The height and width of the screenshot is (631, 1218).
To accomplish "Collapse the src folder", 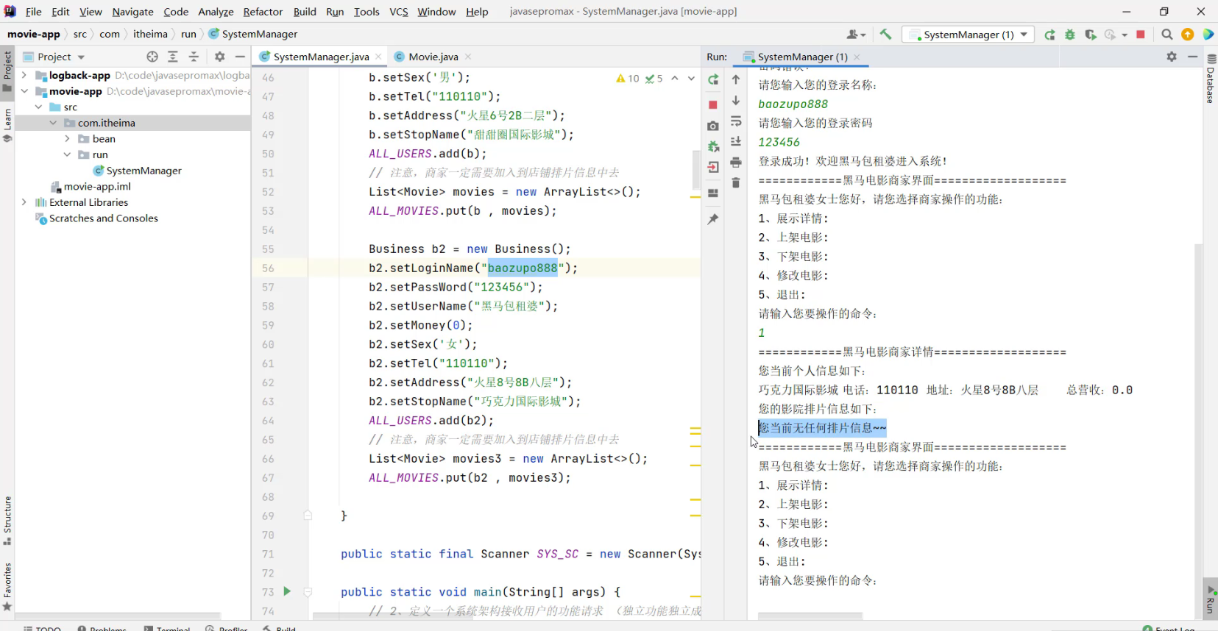I will tap(39, 107).
